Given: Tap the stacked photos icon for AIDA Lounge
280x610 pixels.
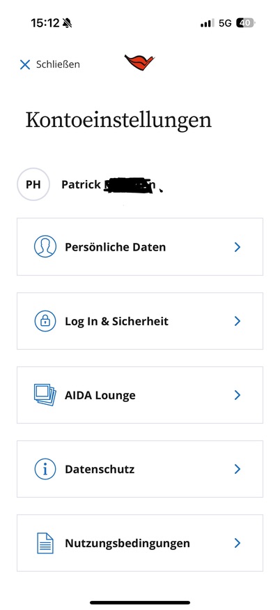Looking at the screenshot, I should 45,395.
